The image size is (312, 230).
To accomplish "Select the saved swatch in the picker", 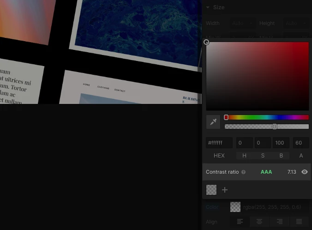I will click(211, 190).
